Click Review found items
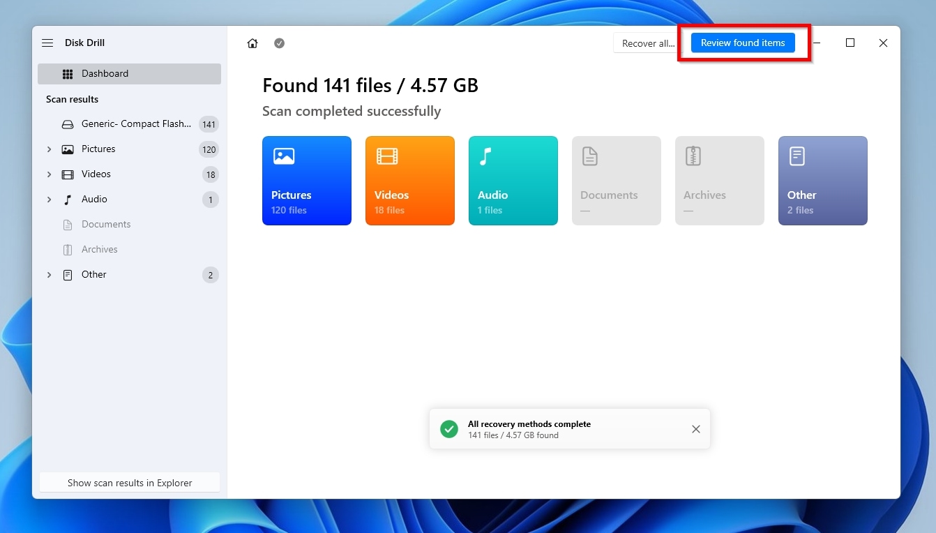936x533 pixels. (742, 43)
